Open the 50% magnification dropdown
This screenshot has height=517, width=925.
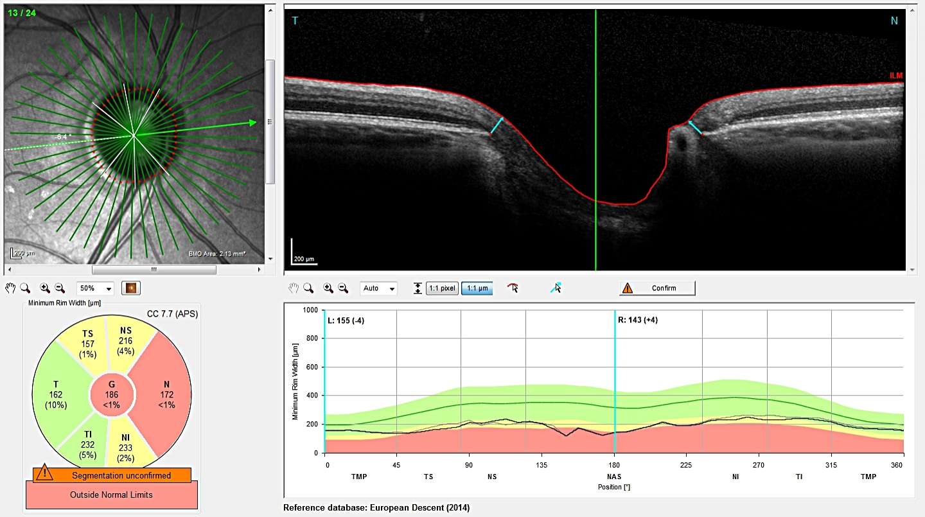94,288
